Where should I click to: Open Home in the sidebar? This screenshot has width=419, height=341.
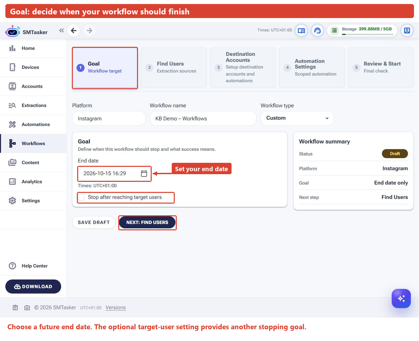click(33, 48)
